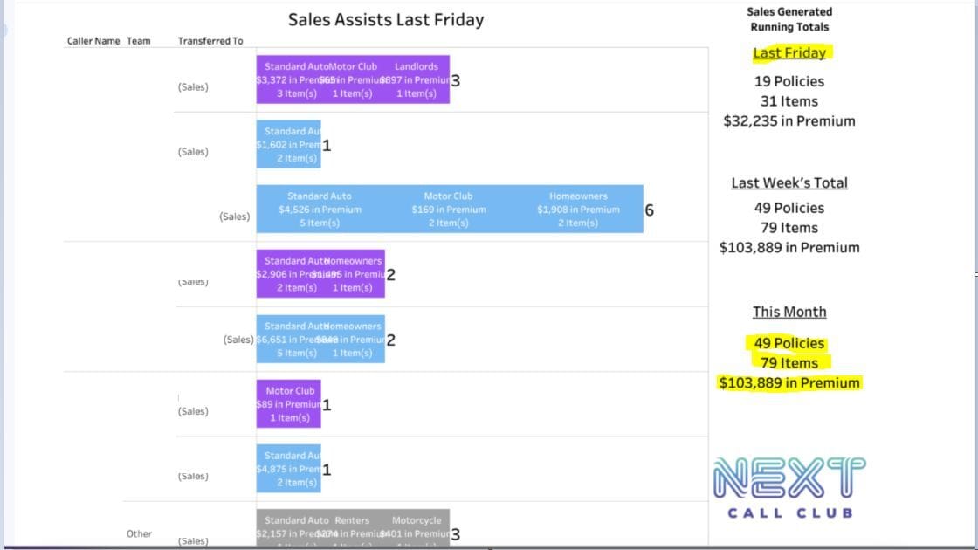Select the Standard Auto $4,526 premium segment
Screen dimensions: 978x550
tap(320, 209)
